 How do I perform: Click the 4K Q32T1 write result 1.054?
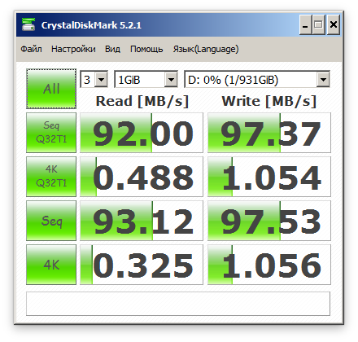(269, 177)
